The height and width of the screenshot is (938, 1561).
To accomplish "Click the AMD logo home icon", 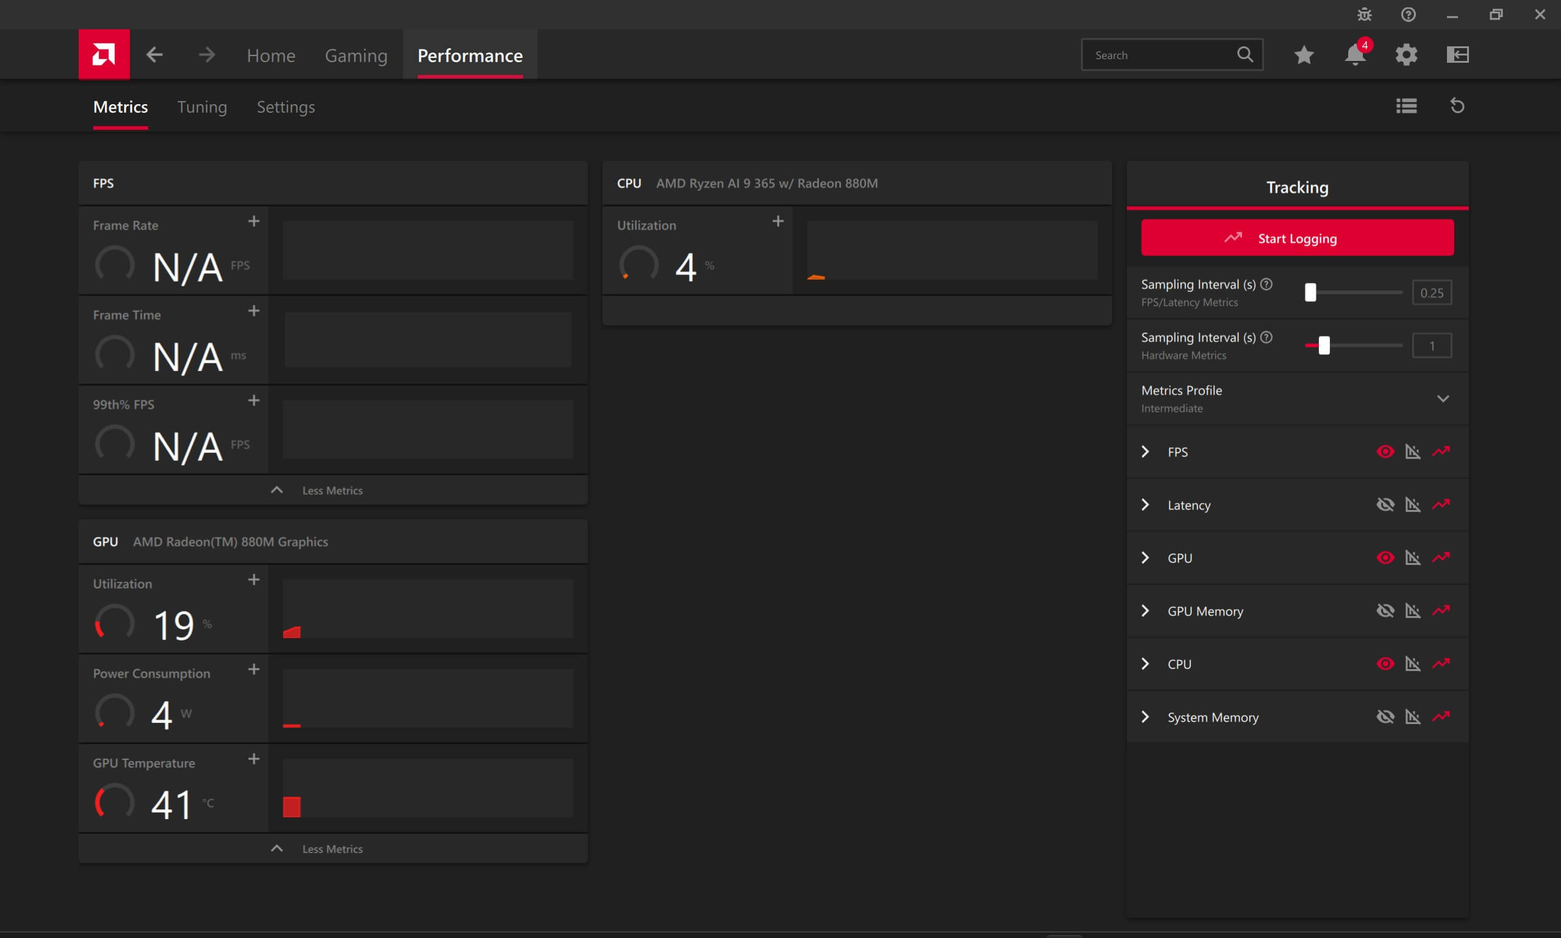I will 104,54.
